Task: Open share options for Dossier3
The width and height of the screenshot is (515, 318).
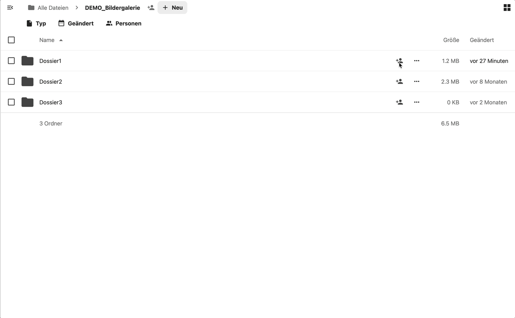Action: click(x=399, y=102)
